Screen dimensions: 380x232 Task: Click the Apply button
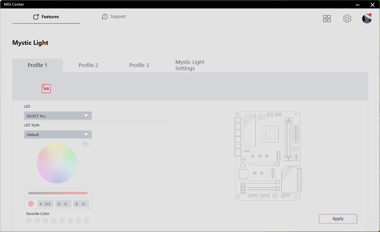tap(338, 219)
